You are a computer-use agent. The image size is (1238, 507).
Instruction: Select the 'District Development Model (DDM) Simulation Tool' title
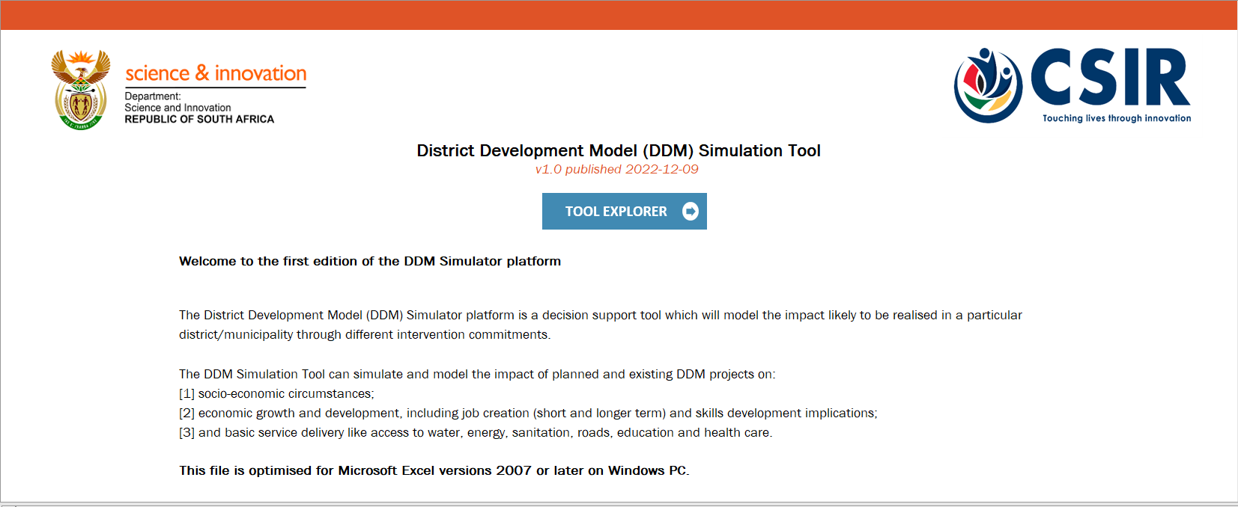click(619, 150)
